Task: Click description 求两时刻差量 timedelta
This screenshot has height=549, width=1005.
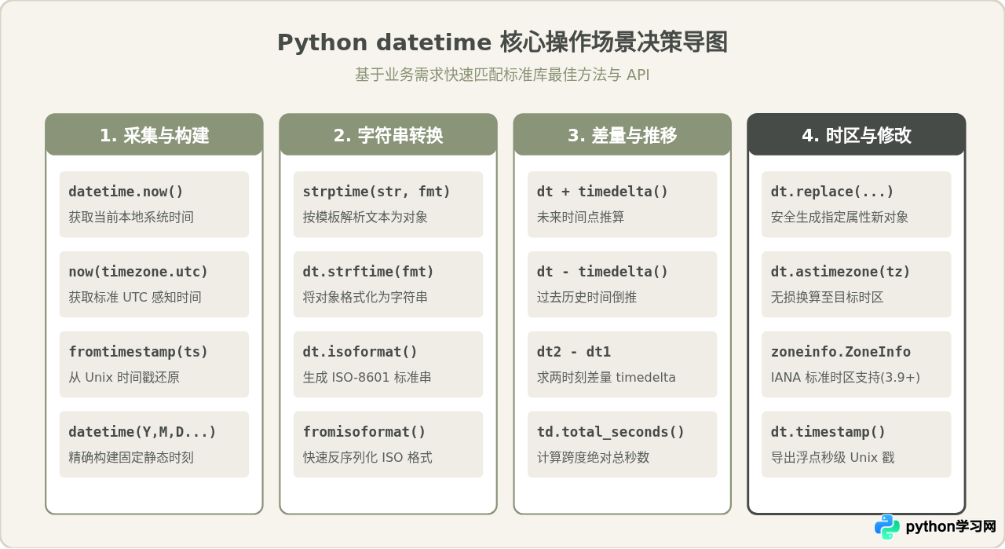Action: (x=606, y=378)
